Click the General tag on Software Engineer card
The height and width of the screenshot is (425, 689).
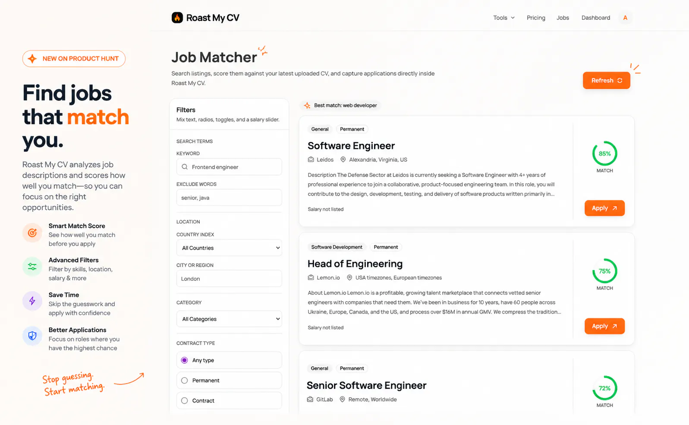click(x=320, y=129)
